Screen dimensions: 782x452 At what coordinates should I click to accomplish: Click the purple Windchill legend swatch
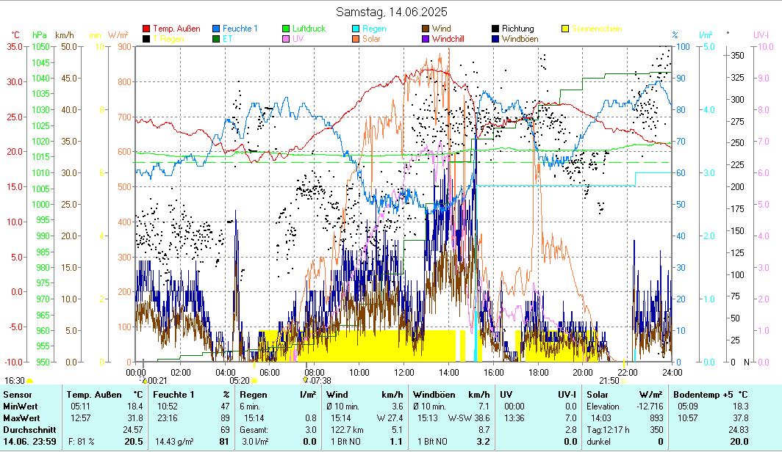click(x=426, y=39)
